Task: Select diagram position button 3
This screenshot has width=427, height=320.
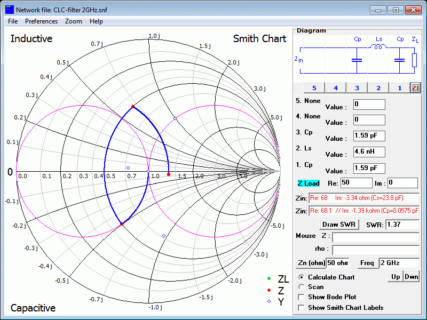Action: (357, 88)
